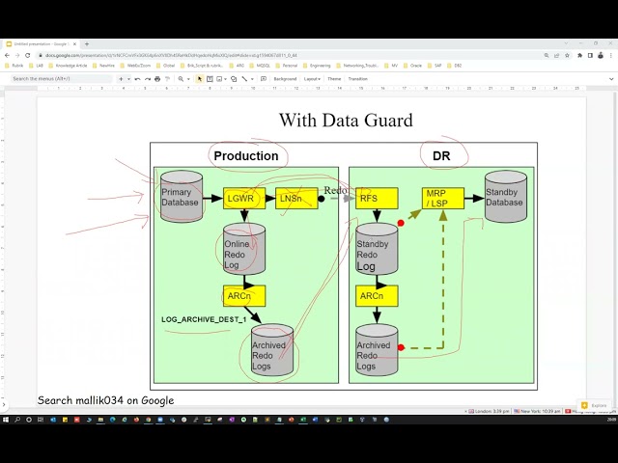Image resolution: width=618 pixels, height=463 pixels.
Task: Click the LGWR yellow box
Action: tap(244, 199)
